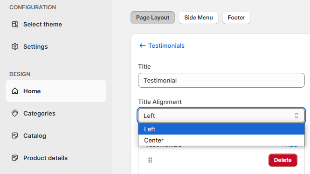Click the back arrow beside Testimonials
Image resolution: width=310 pixels, height=174 pixels.
[142, 45]
